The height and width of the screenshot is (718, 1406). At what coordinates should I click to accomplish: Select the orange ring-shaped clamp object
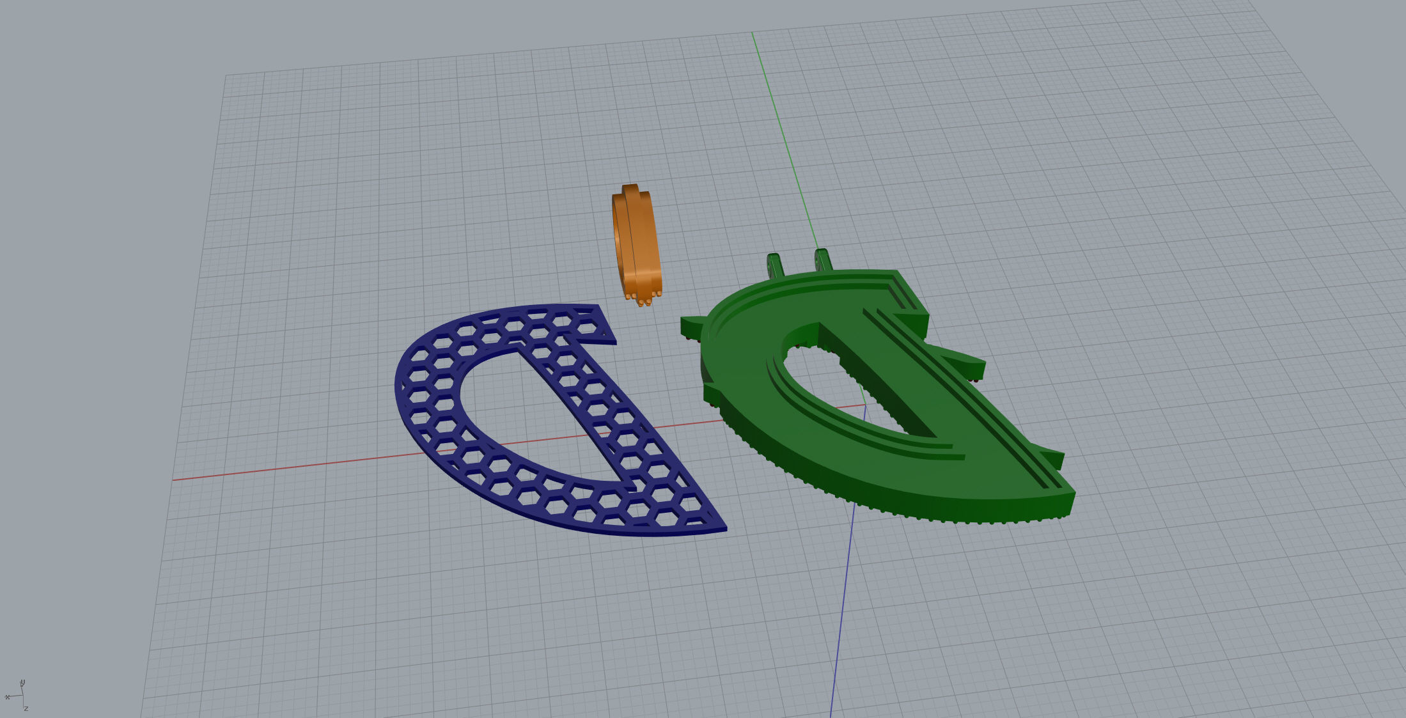pos(637,246)
